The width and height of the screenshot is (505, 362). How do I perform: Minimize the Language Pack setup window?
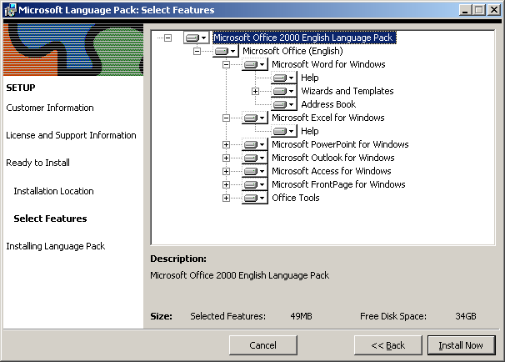(x=465, y=10)
